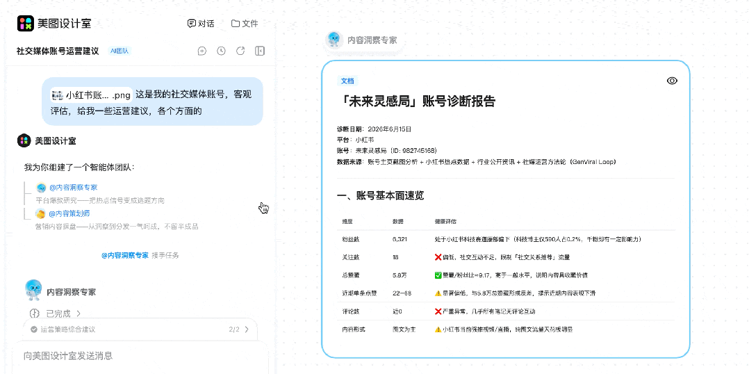Click the 美图设计室 logo icon in header
The height and width of the screenshot is (374, 749).
coord(25,23)
